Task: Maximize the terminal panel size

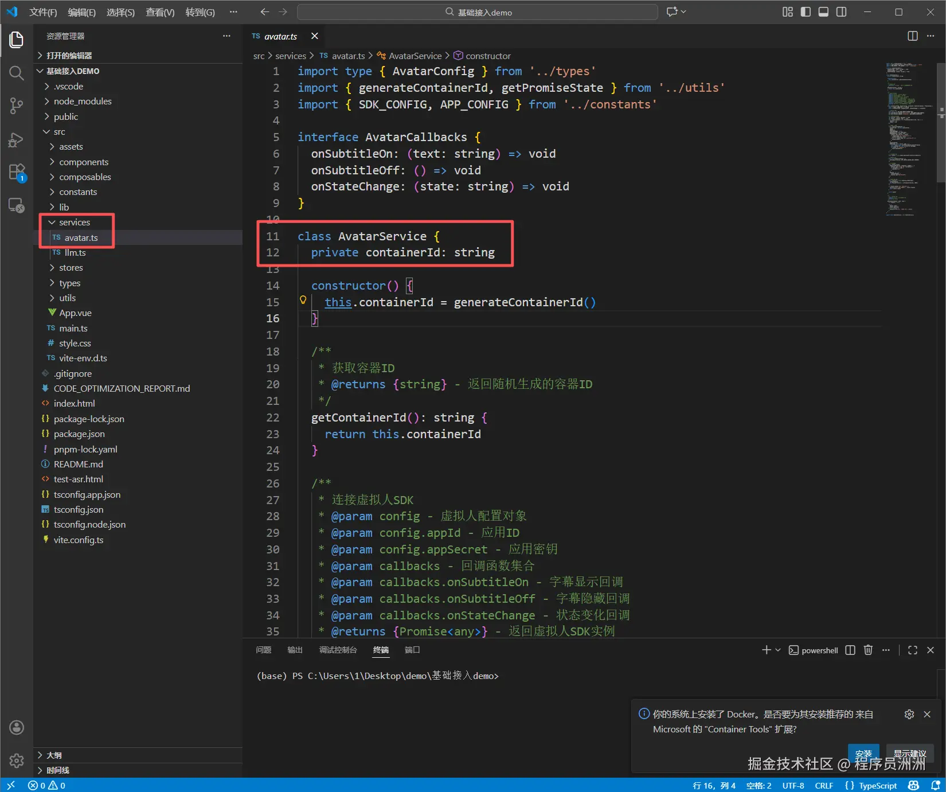Action: (913, 650)
